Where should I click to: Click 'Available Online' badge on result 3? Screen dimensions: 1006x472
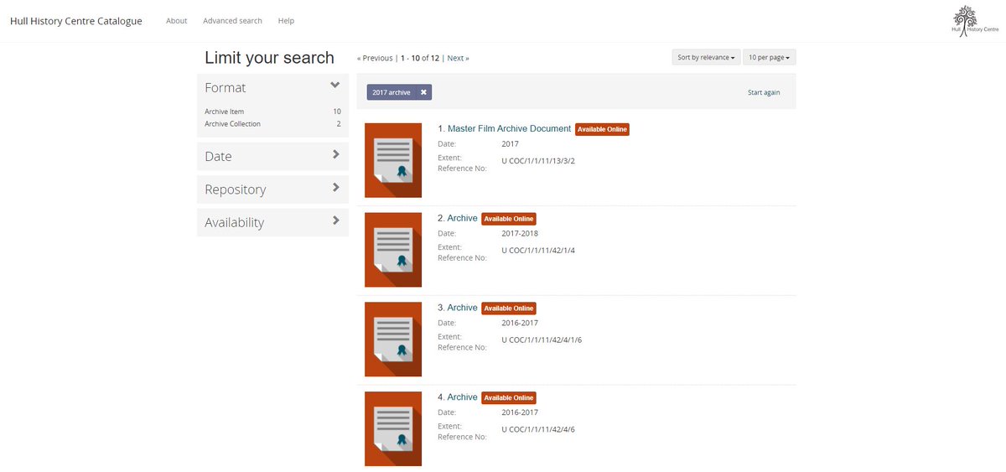(508, 309)
